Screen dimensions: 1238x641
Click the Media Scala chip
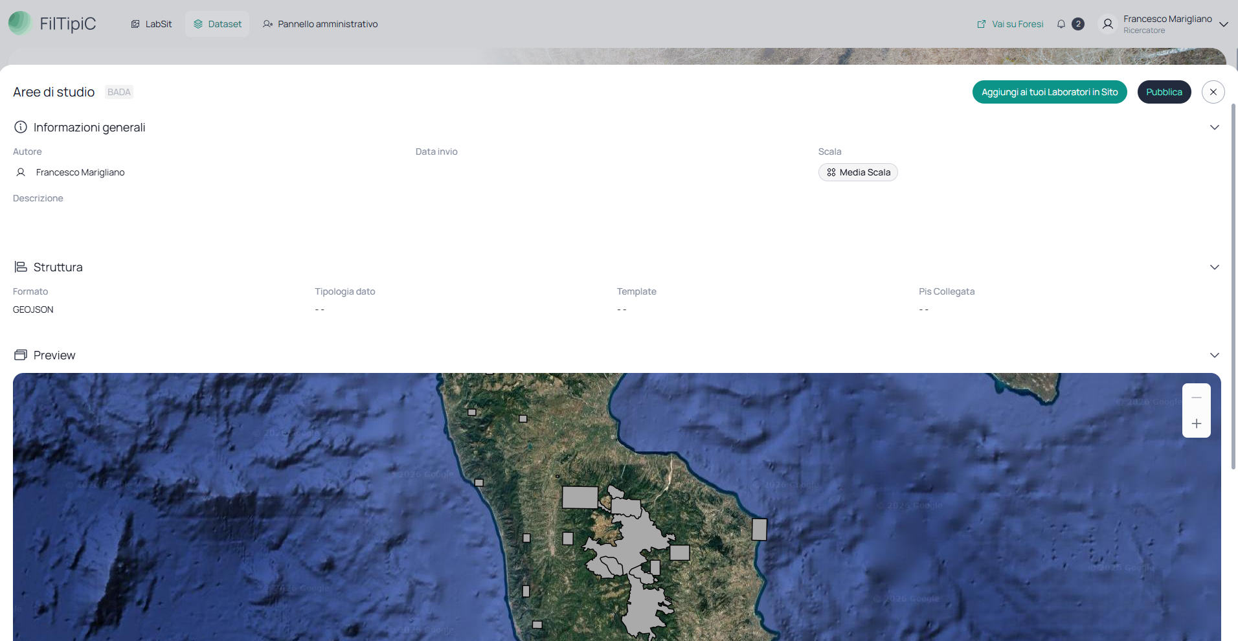tap(858, 172)
